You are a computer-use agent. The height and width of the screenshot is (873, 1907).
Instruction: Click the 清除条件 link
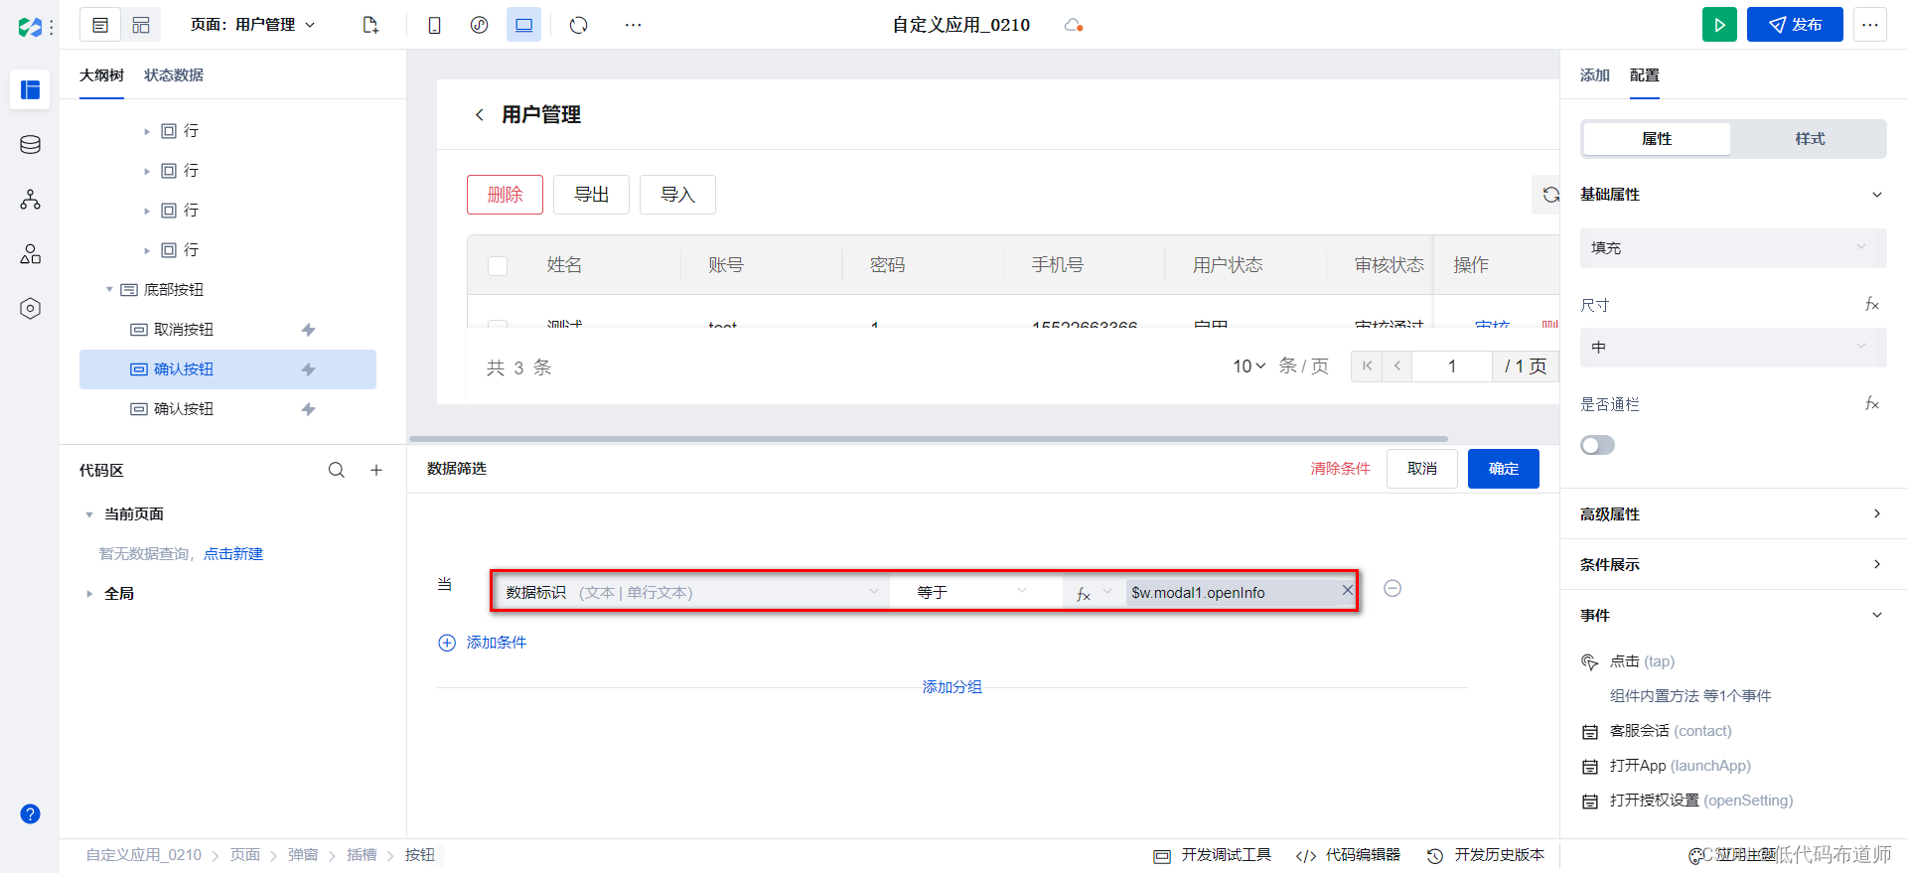[1341, 469]
